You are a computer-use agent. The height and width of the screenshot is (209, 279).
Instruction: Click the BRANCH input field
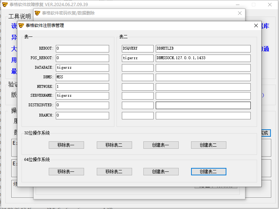coord(82,115)
